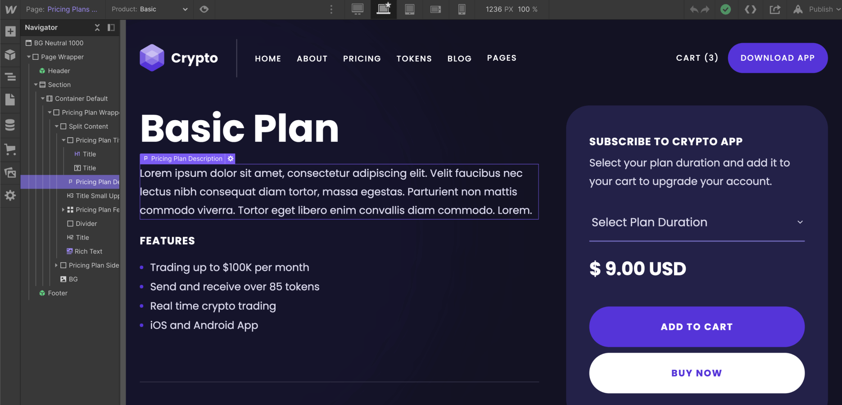Open the Pages panel
Image resolution: width=842 pixels, height=405 pixels.
tap(10, 99)
